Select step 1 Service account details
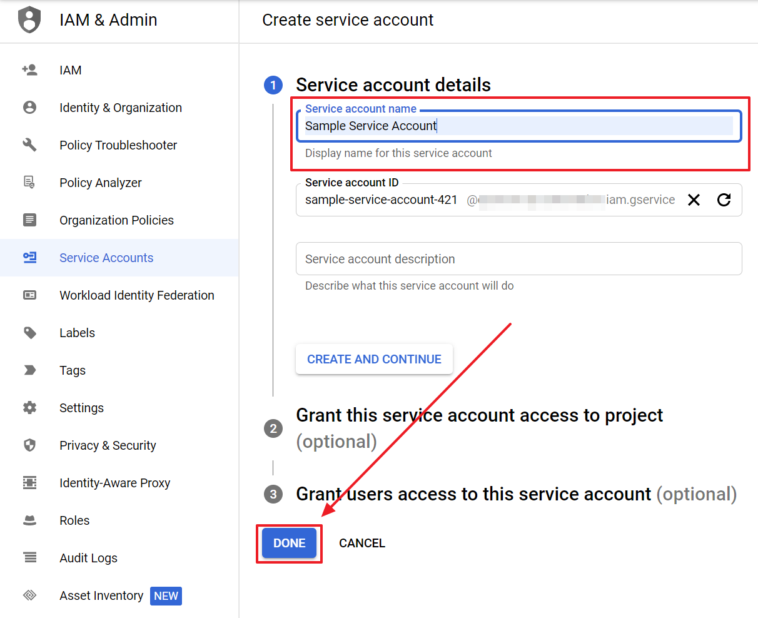The width and height of the screenshot is (758, 618). tap(393, 85)
